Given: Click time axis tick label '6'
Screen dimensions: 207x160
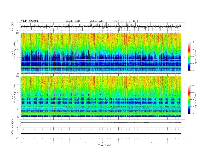Looking at the screenshot, I should 118,142.
